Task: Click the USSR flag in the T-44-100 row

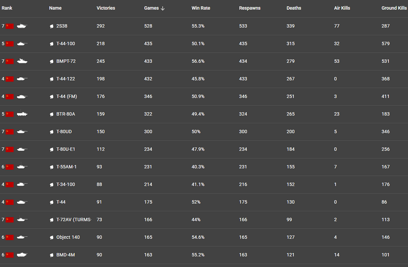Action: click(x=10, y=44)
